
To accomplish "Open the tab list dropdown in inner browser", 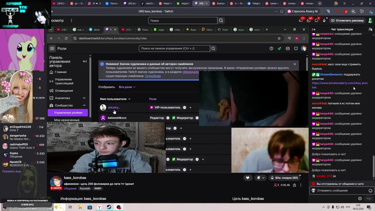I will (51, 30).
